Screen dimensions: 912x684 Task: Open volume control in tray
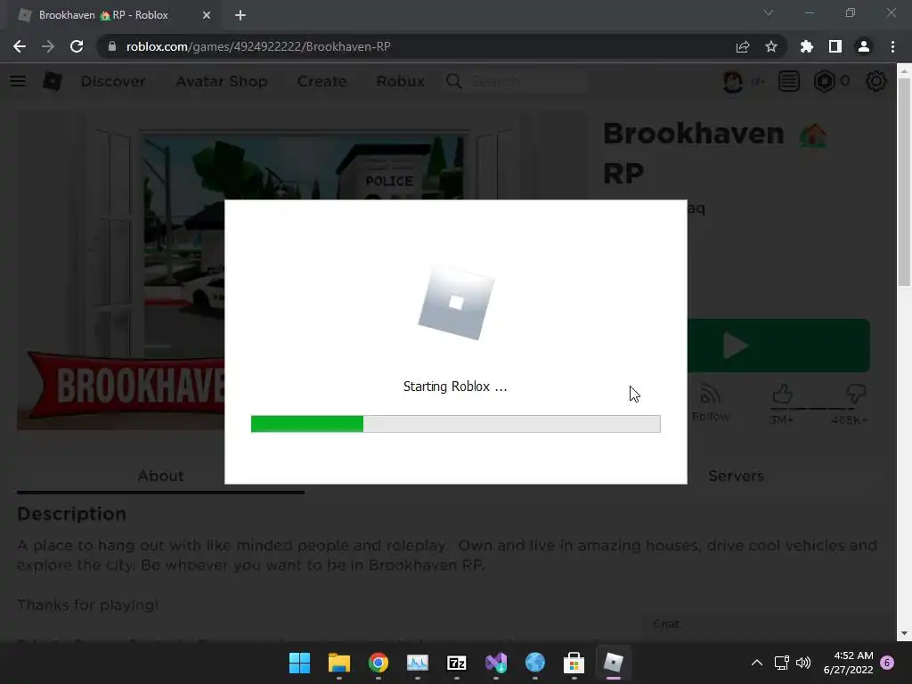pos(803,663)
